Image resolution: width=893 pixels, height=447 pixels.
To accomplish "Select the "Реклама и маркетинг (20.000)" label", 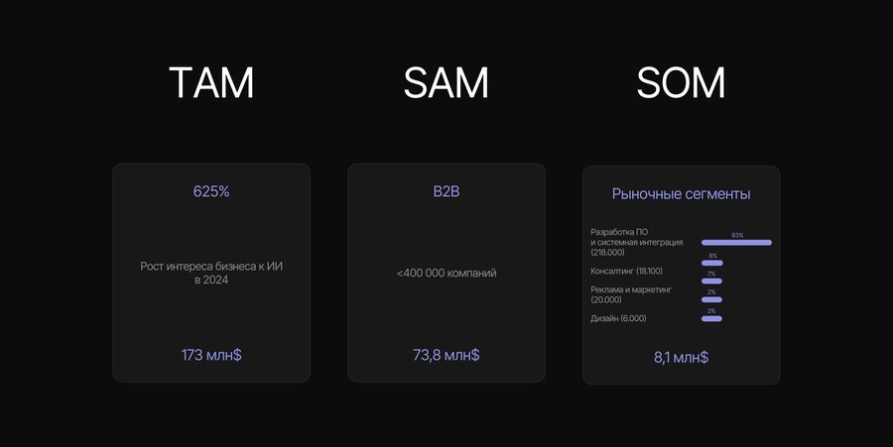I will [x=631, y=294].
